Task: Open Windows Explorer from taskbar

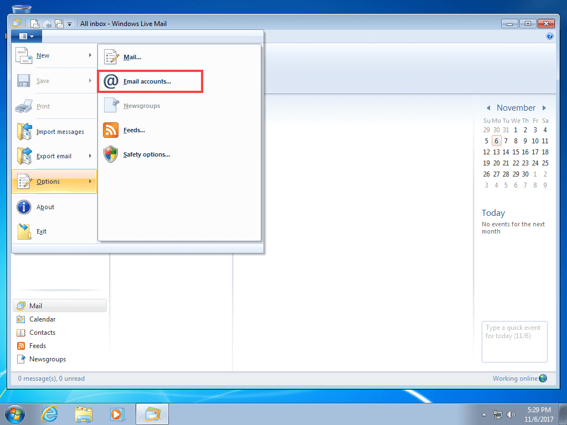Action: coord(84,414)
